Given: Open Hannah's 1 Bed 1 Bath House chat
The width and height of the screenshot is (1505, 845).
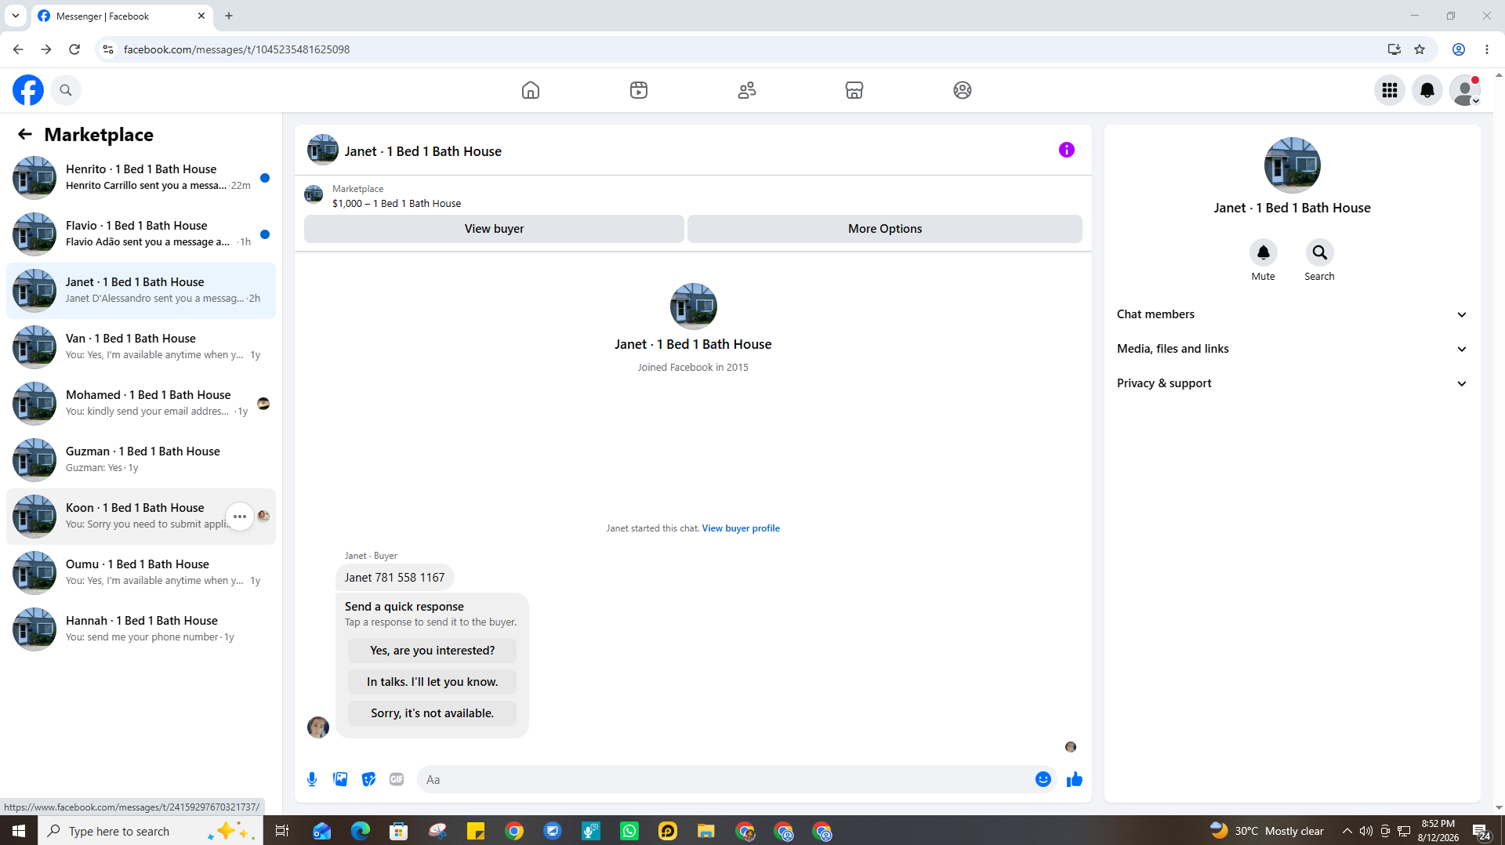Looking at the screenshot, I should [x=141, y=629].
